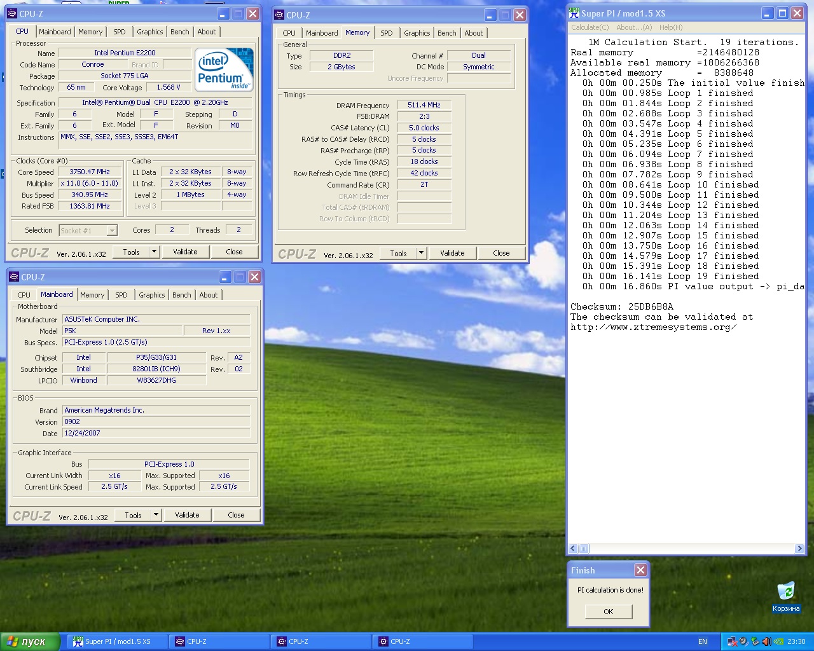This screenshot has height=651, width=814.
Task: Click the Command Rate value 2T
Action: [x=424, y=184]
